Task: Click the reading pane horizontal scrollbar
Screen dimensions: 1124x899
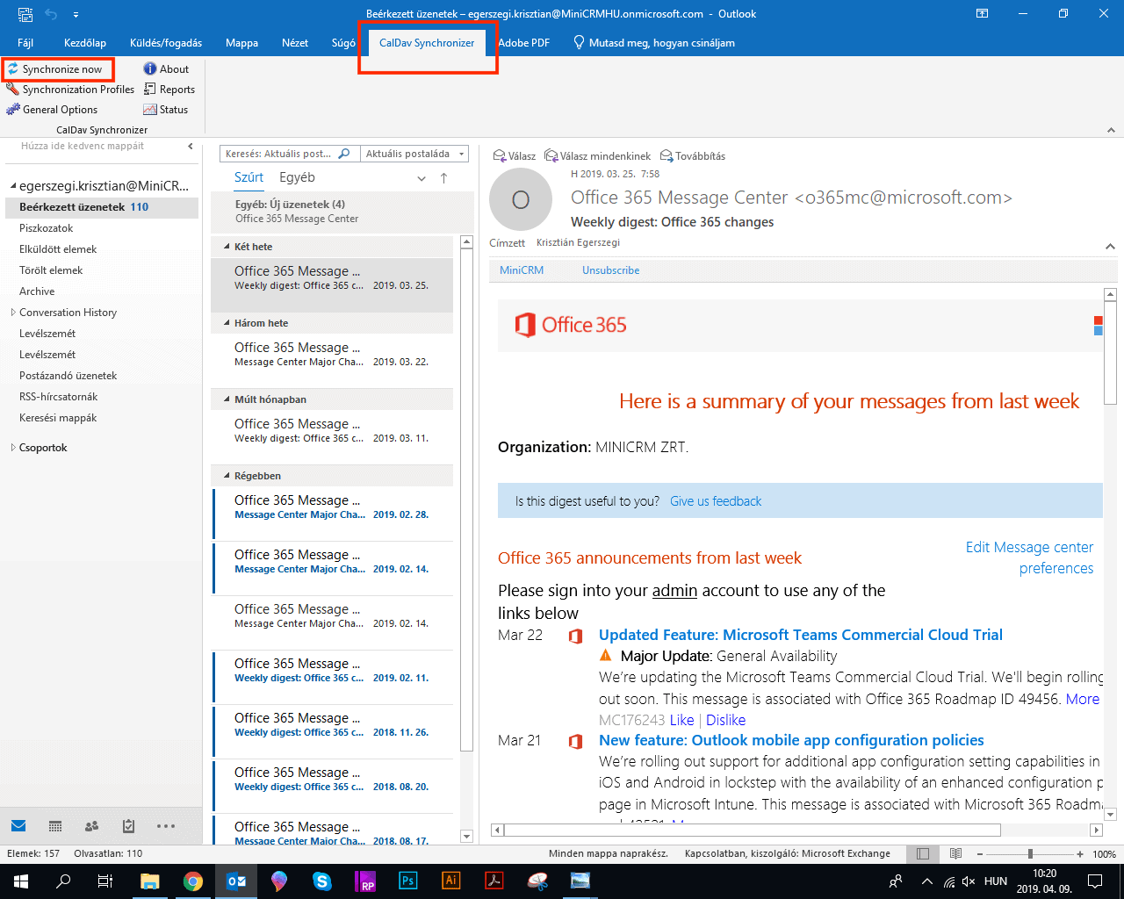Action: [753, 830]
